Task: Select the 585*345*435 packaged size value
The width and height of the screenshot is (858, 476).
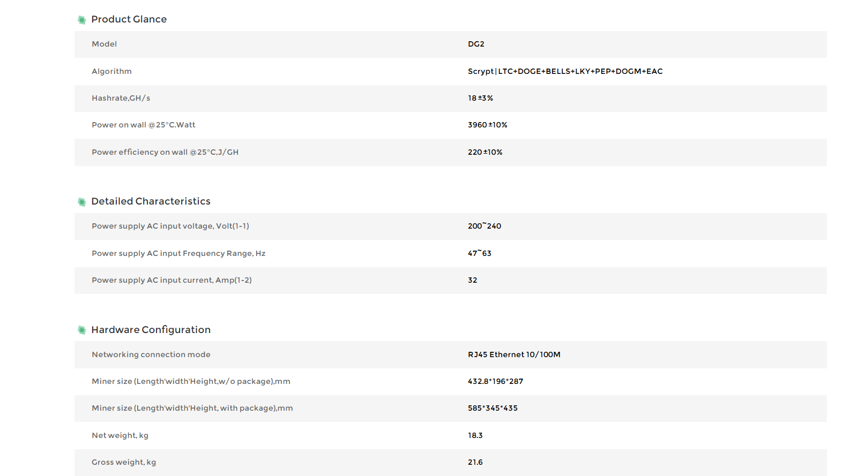Action: [493, 409]
